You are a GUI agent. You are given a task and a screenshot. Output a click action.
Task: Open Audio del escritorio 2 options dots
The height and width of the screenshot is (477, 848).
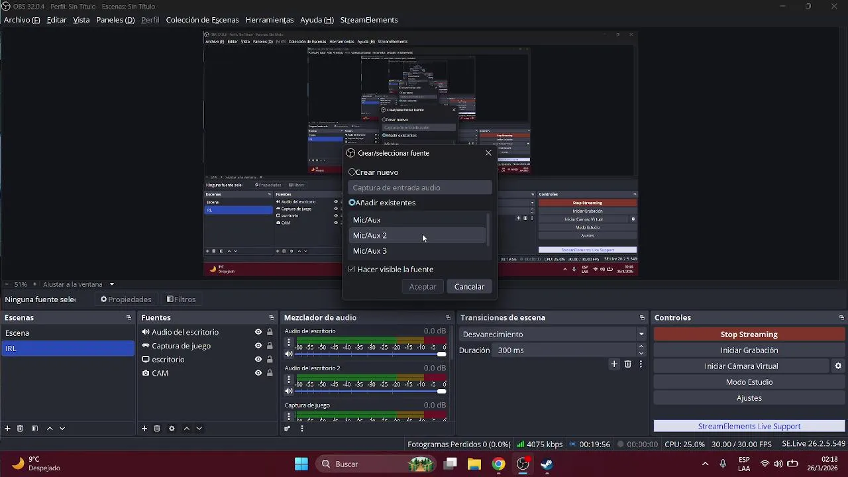289,380
